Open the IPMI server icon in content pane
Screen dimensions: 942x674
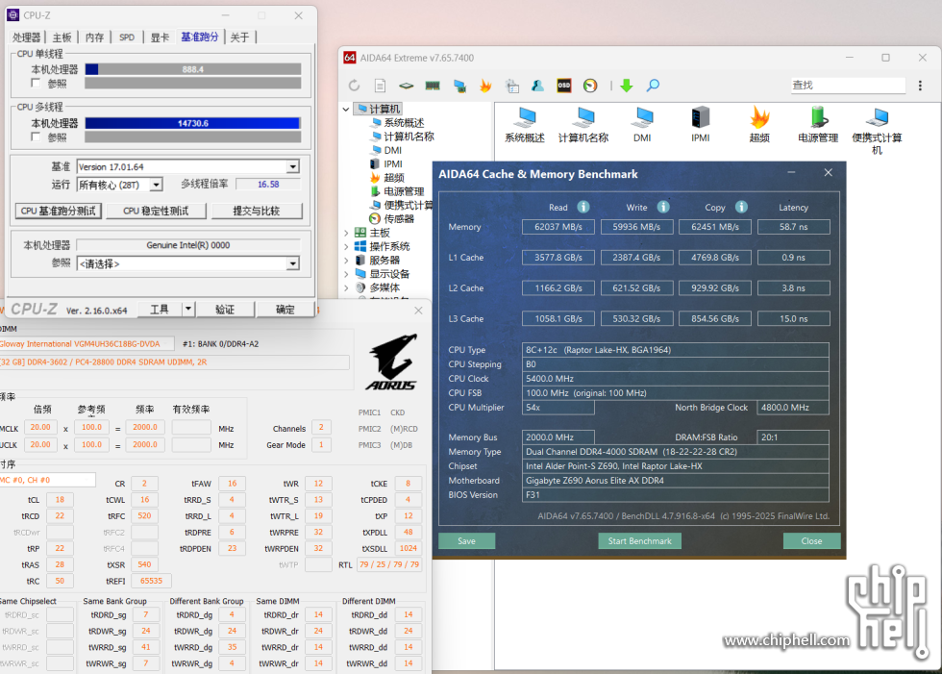[701, 117]
